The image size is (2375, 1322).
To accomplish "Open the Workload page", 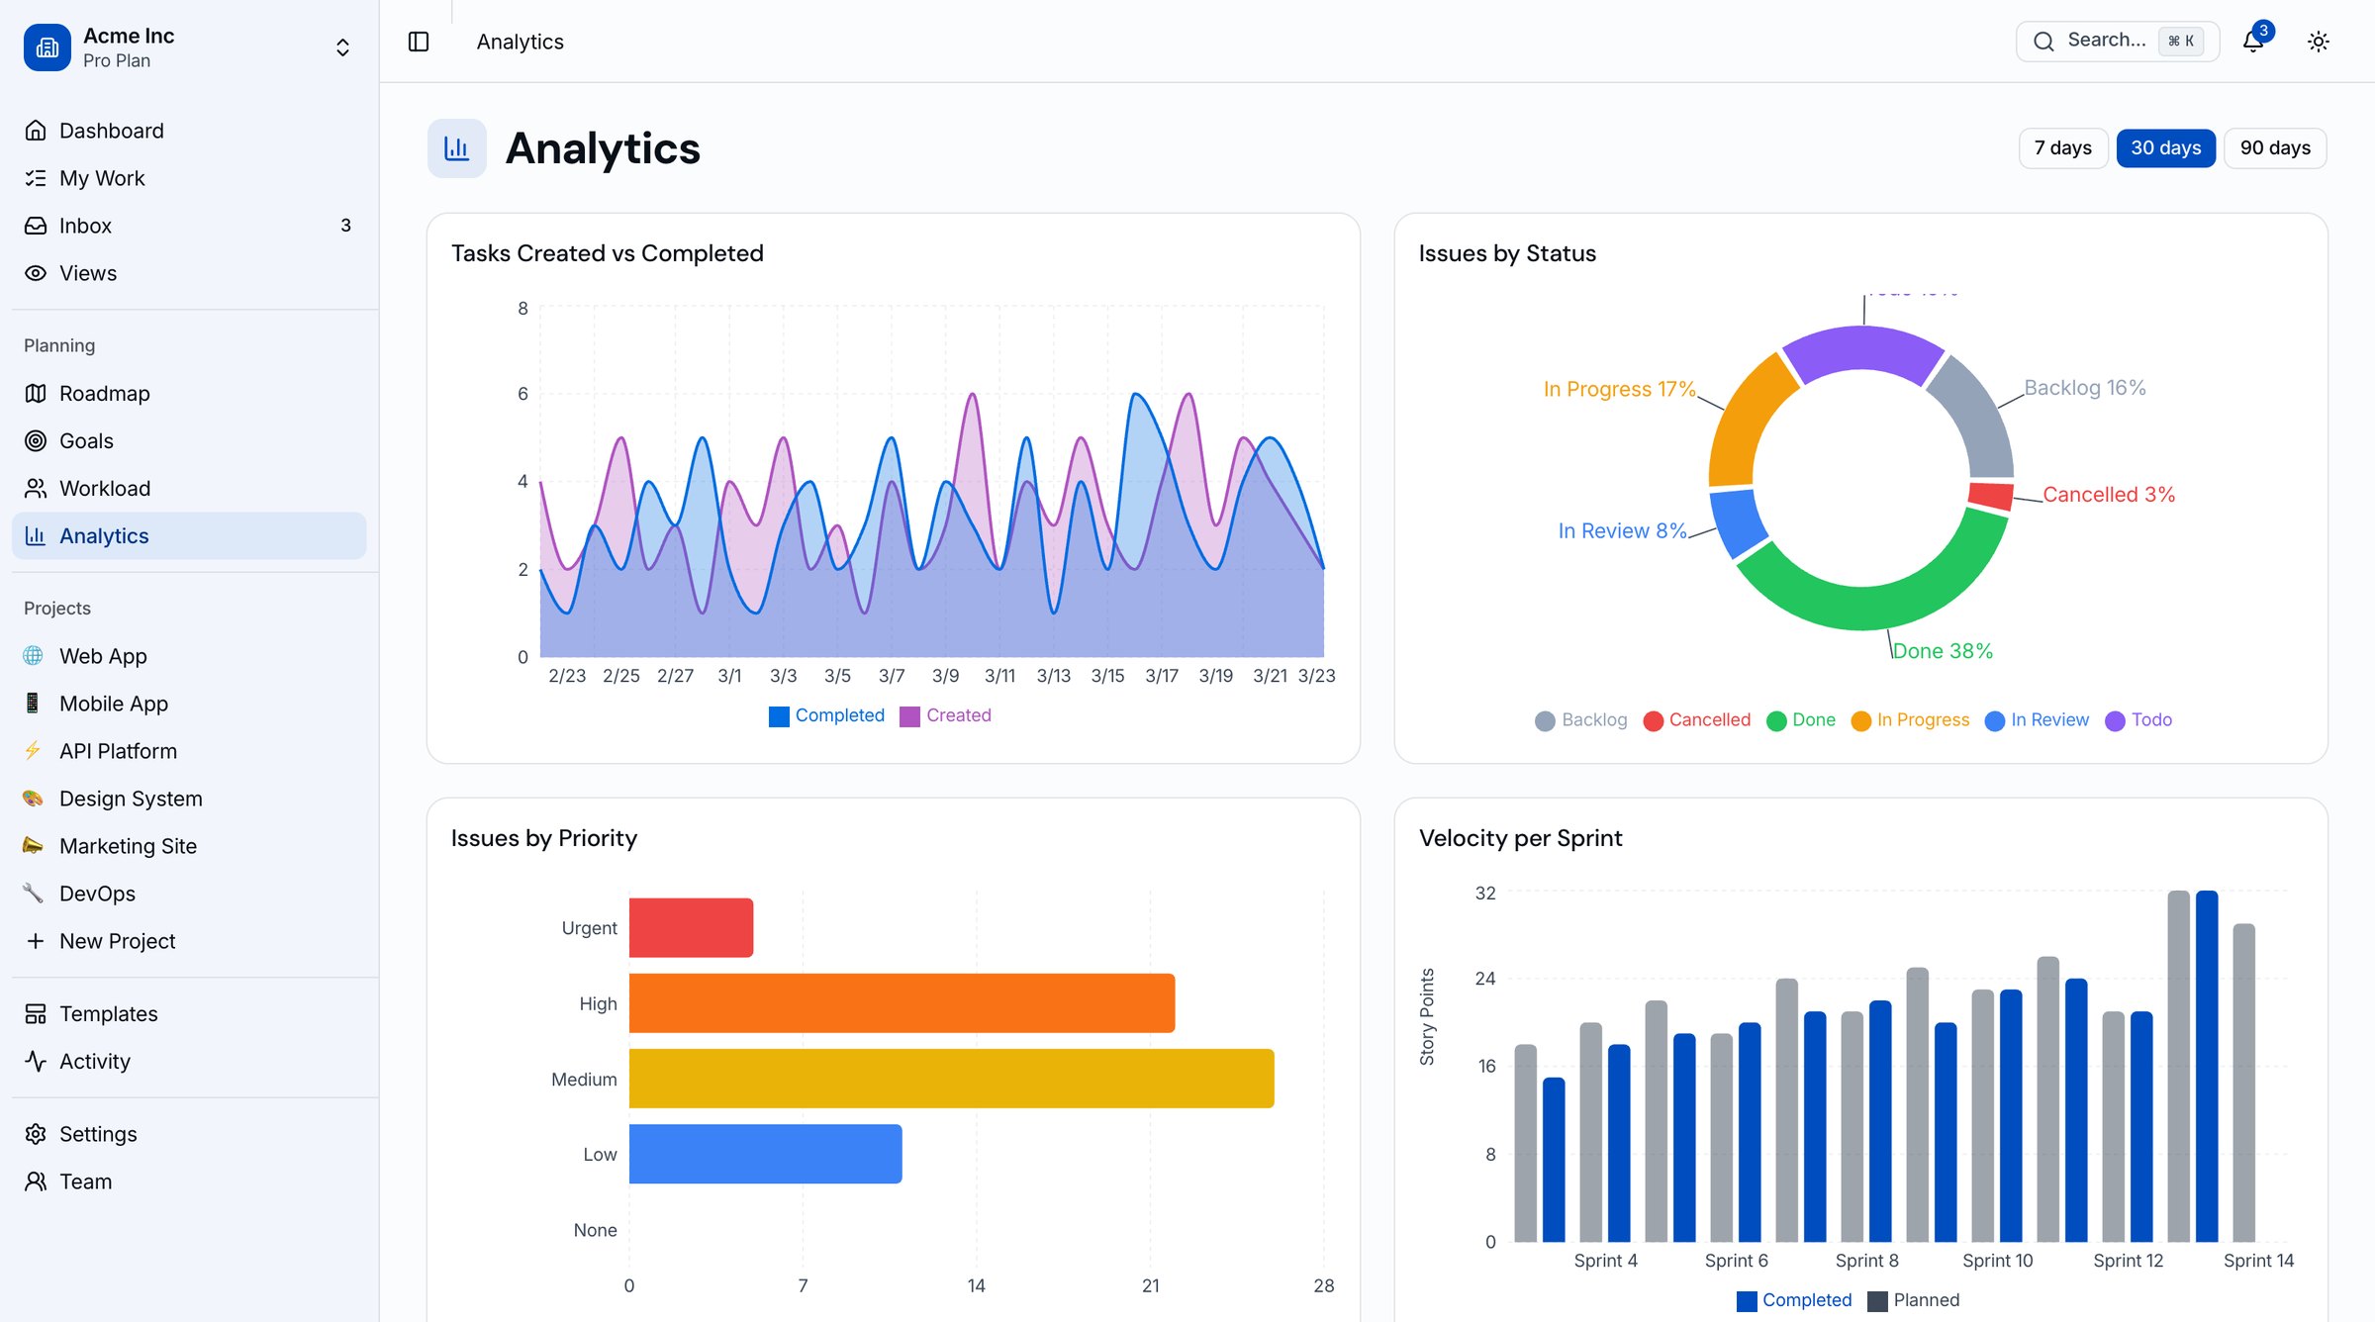I will [189, 488].
